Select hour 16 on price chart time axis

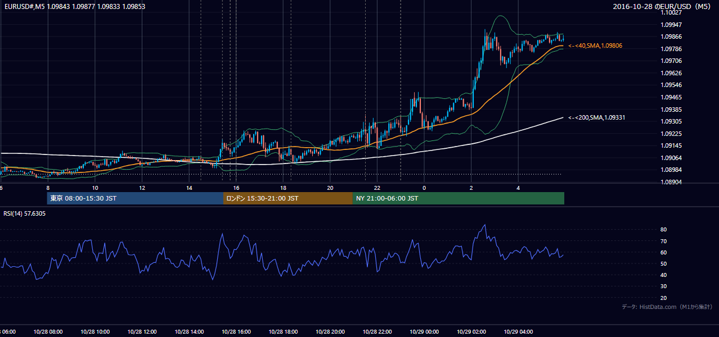(x=236, y=188)
